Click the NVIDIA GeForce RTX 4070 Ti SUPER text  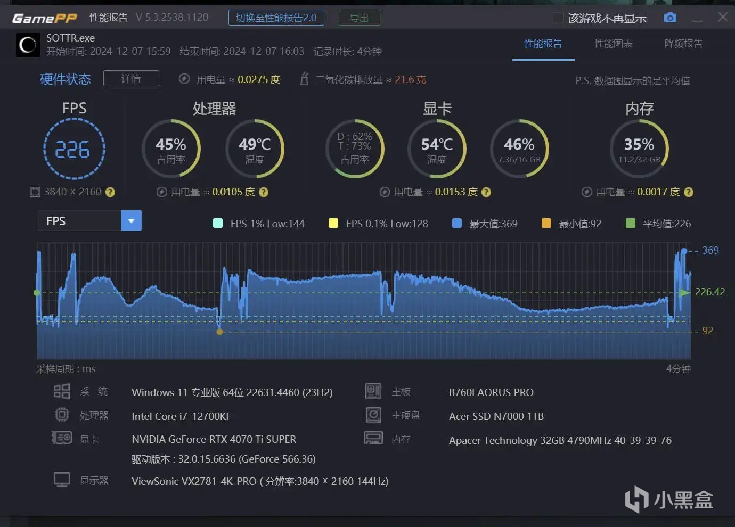coord(214,439)
